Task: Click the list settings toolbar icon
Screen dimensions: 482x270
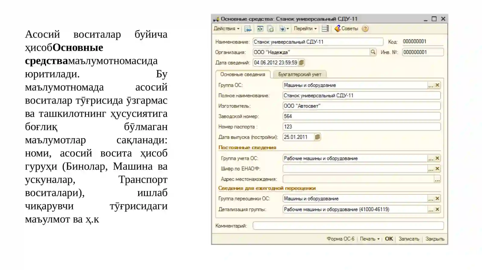Action: coord(325,29)
